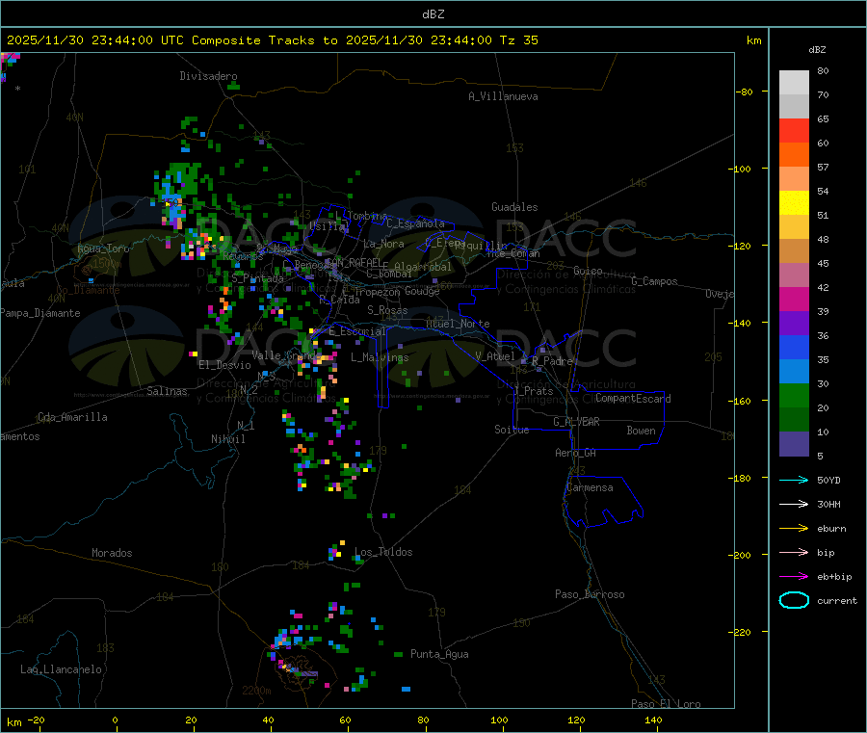Click the El_Desvio label
Viewport: 867px width, 733px height.
pos(225,365)
